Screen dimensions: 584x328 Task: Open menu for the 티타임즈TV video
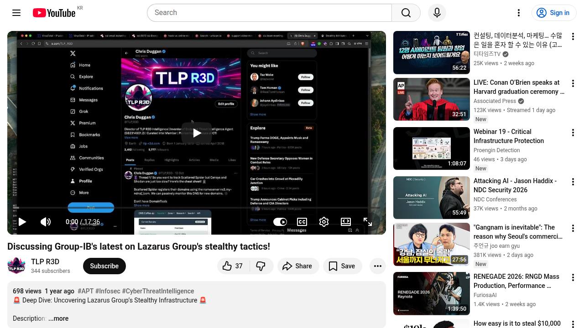coord(573,36)
